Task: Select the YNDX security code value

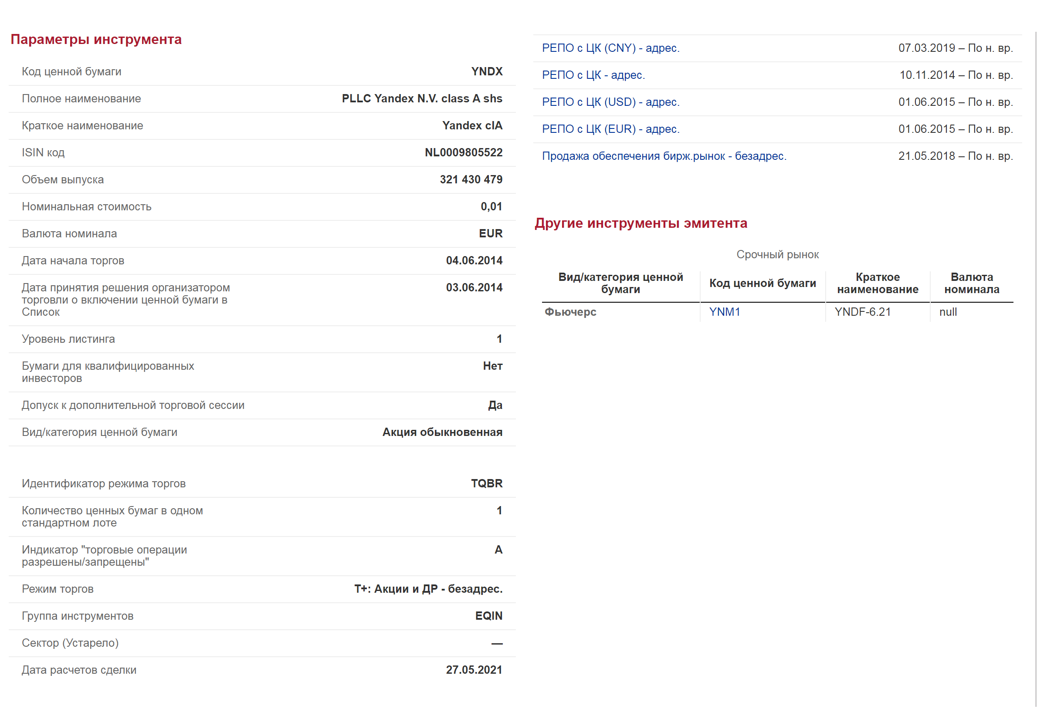Action: click(x=487, y=71)
